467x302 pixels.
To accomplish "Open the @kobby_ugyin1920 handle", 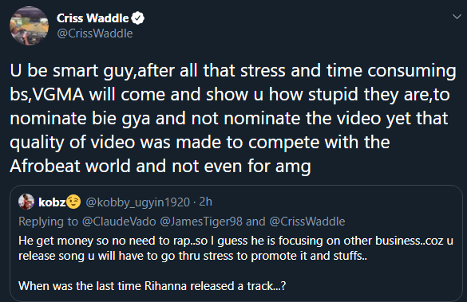I will [x=137, y=202].
